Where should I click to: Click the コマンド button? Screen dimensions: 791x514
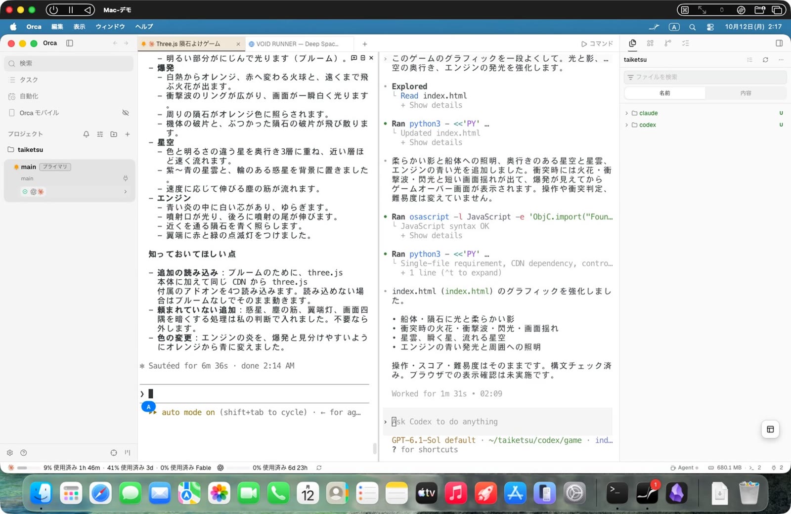click(597, 44)
